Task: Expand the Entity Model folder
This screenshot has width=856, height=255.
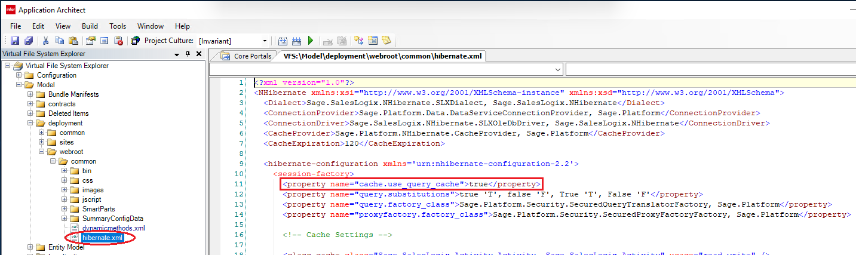Action: coord(30,247)
